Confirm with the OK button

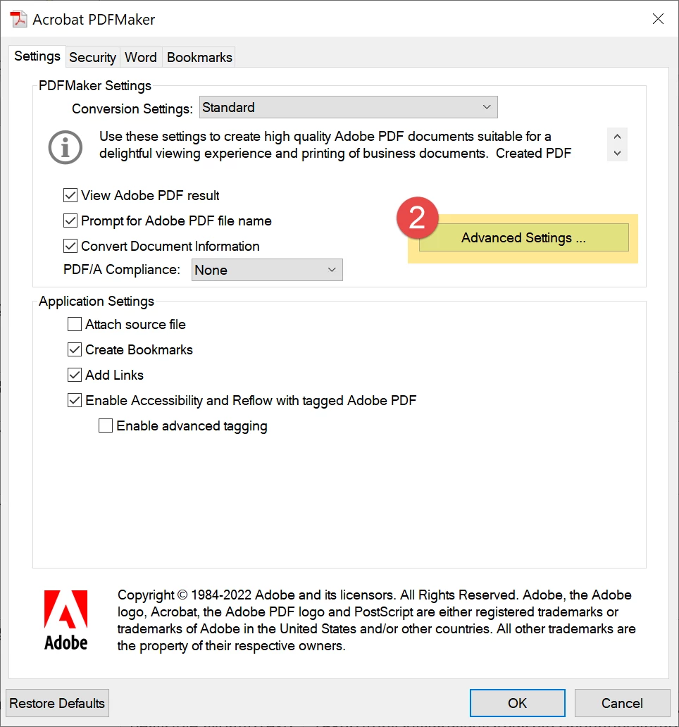517,703
